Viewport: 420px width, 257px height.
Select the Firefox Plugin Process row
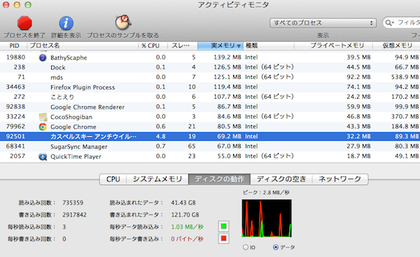210,87
